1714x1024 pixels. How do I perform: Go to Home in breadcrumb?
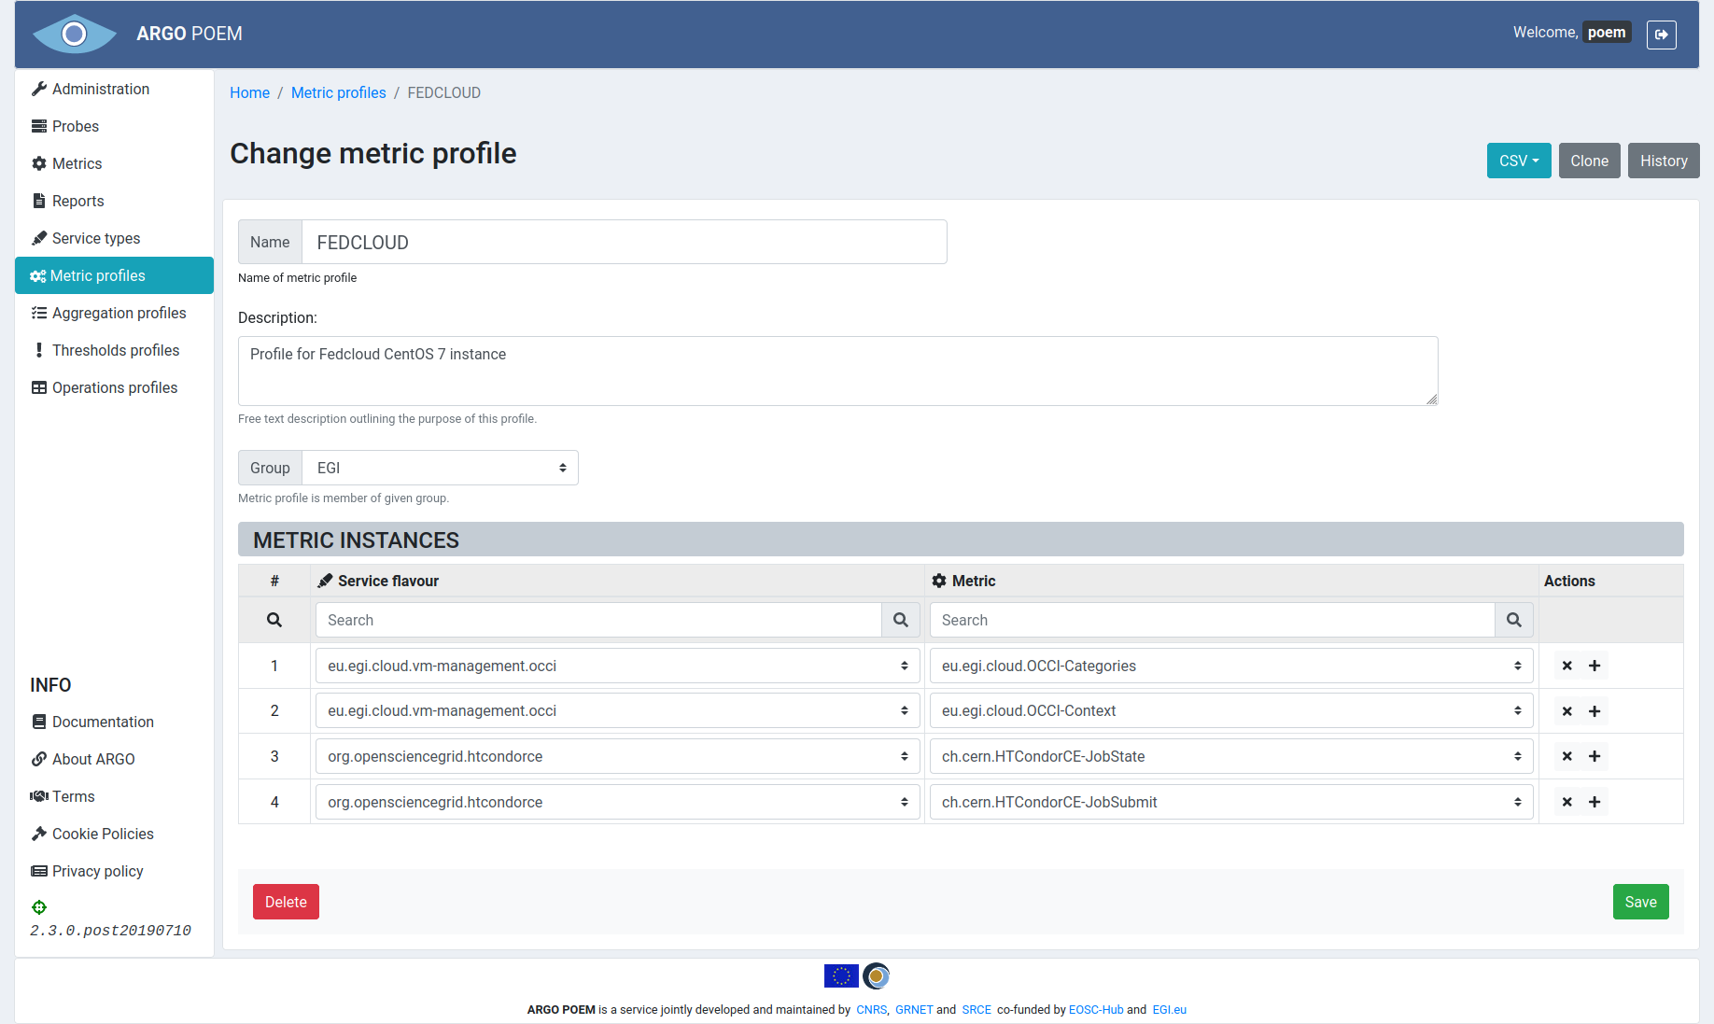click(249, 92)
